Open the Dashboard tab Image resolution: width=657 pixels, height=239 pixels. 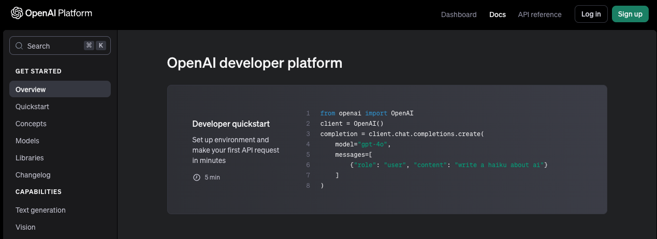pyautogui.click(x=459, y=14)
